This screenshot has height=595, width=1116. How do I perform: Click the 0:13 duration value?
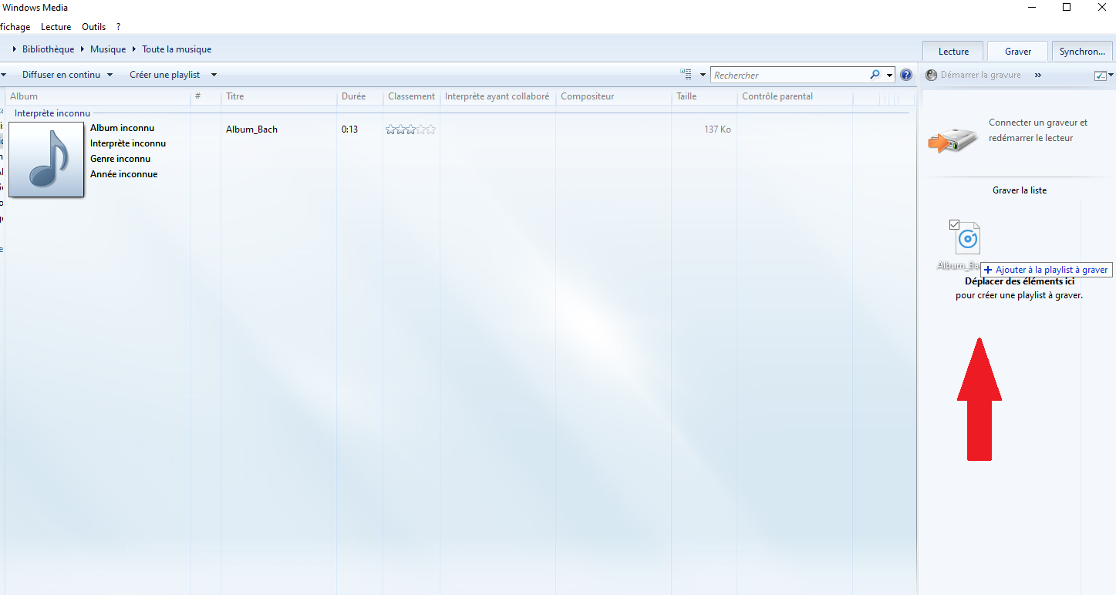[349, 129]
